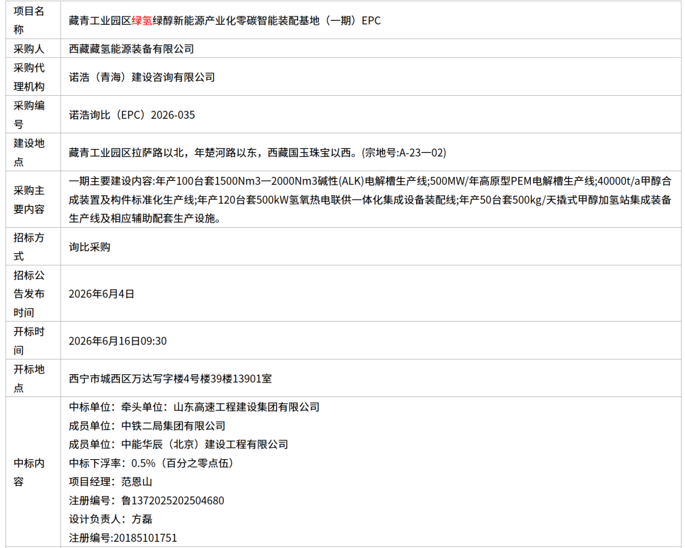685x548 pixels.
Task: Click the 采购人 row label
Action: click(29, 48)
